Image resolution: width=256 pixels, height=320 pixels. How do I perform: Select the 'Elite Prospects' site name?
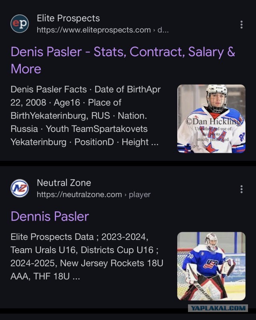pos(68,18)
